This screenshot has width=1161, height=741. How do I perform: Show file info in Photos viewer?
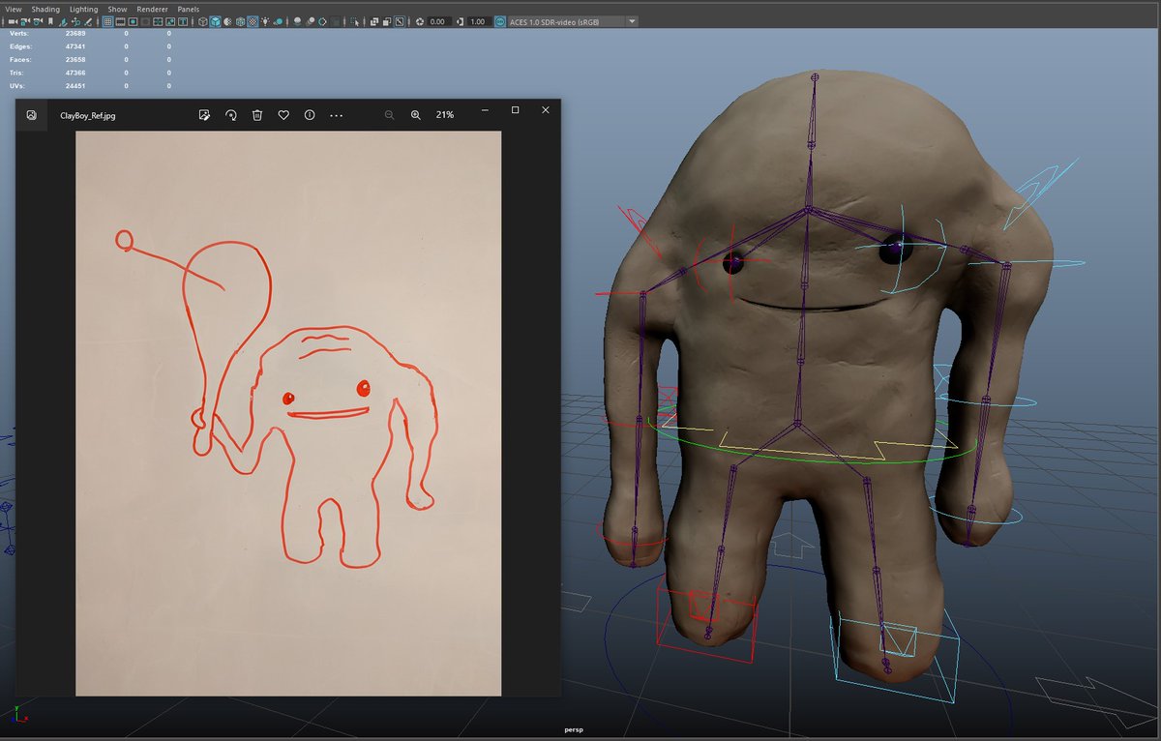coord(310,114)
